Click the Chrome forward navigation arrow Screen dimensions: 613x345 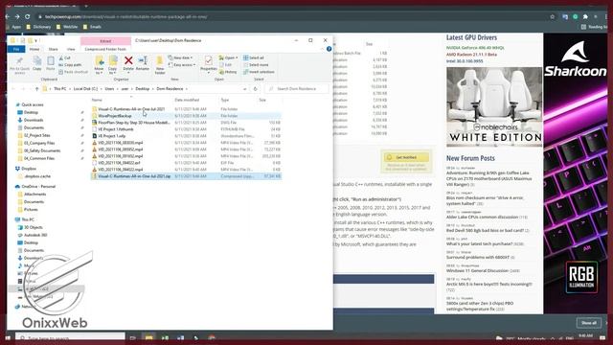coord(17,17)
